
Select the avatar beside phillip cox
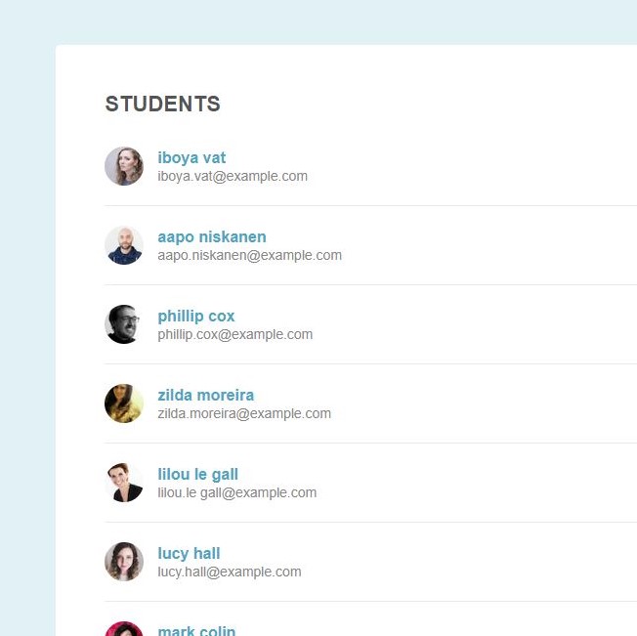[x=124, y=324]
